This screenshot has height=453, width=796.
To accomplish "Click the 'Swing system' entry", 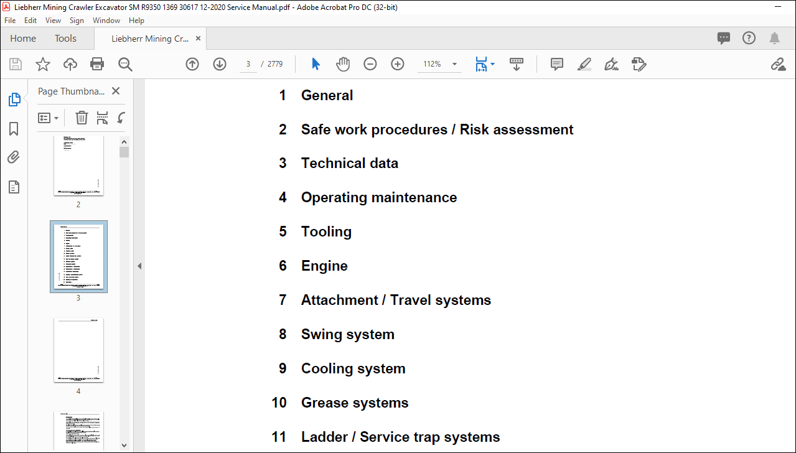I will coord(348,334).
